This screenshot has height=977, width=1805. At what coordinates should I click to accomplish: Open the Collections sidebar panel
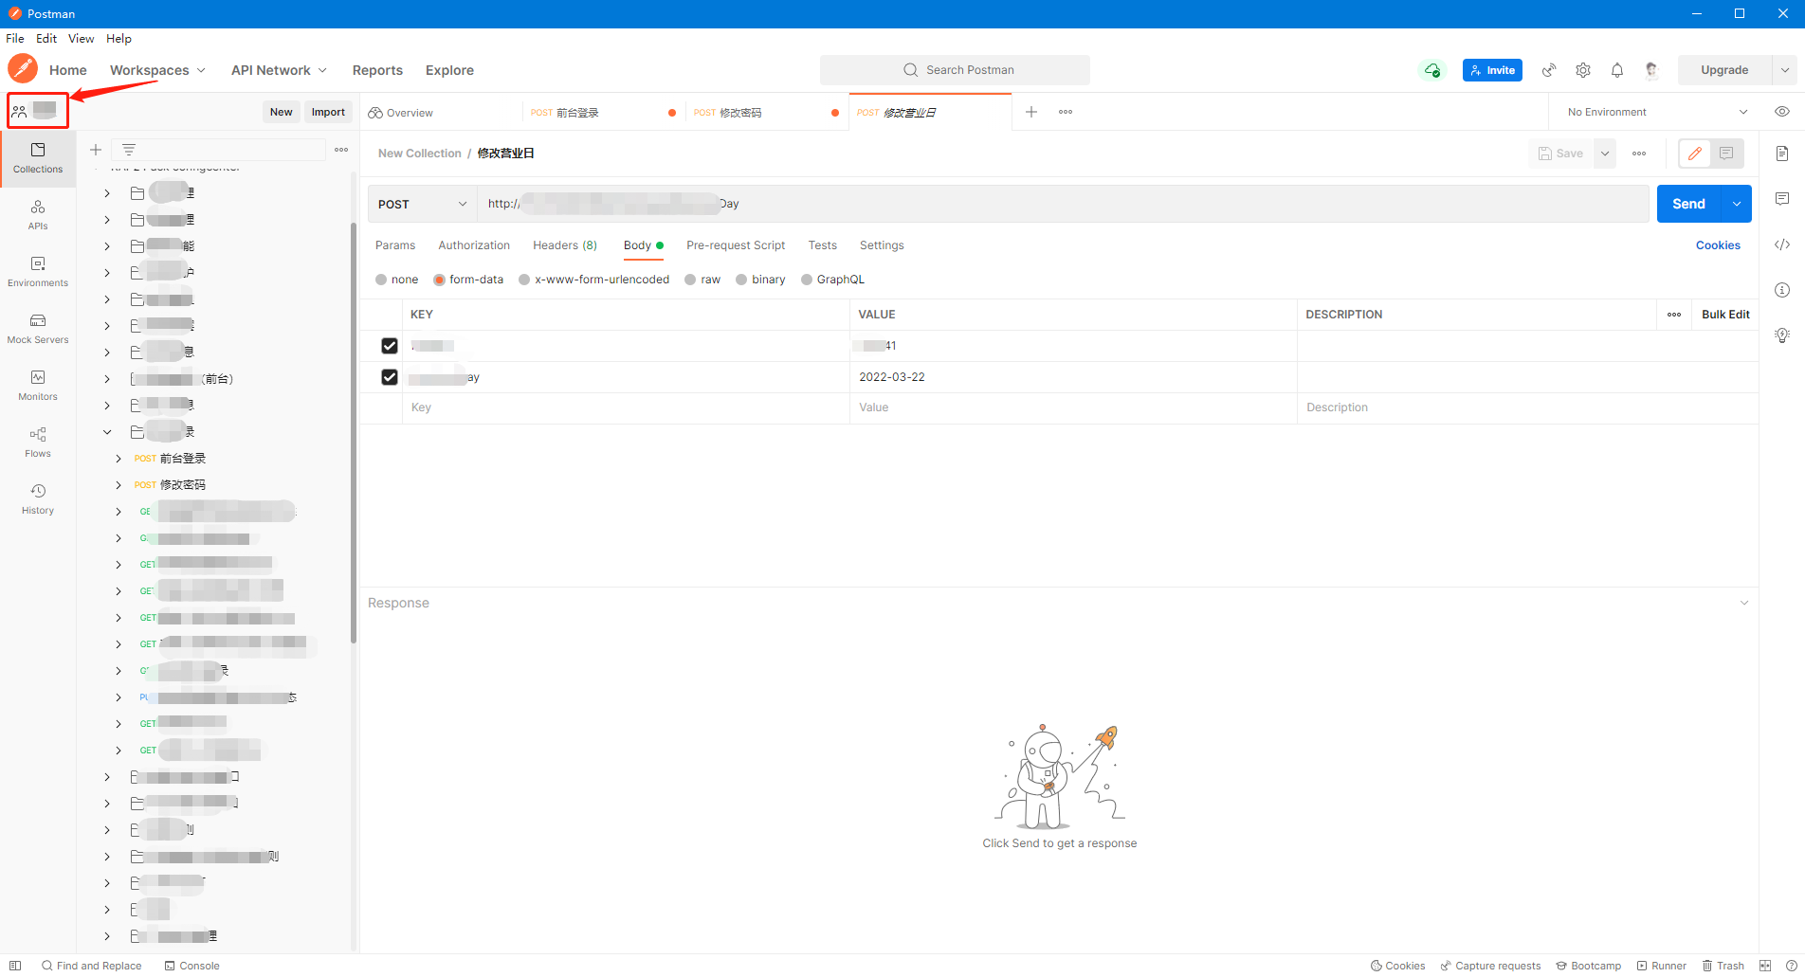click(x=38, y=158)
